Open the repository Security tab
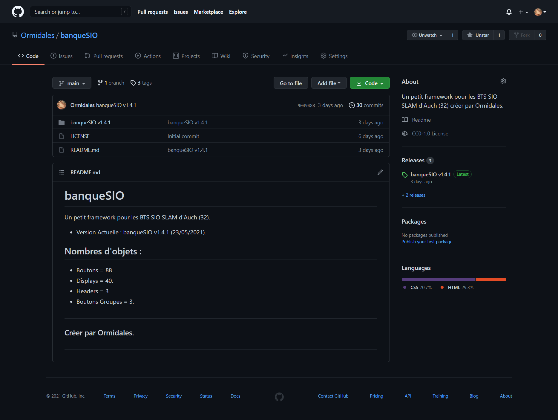This screenshot has height=420, width=558. [x=256, y=56]
